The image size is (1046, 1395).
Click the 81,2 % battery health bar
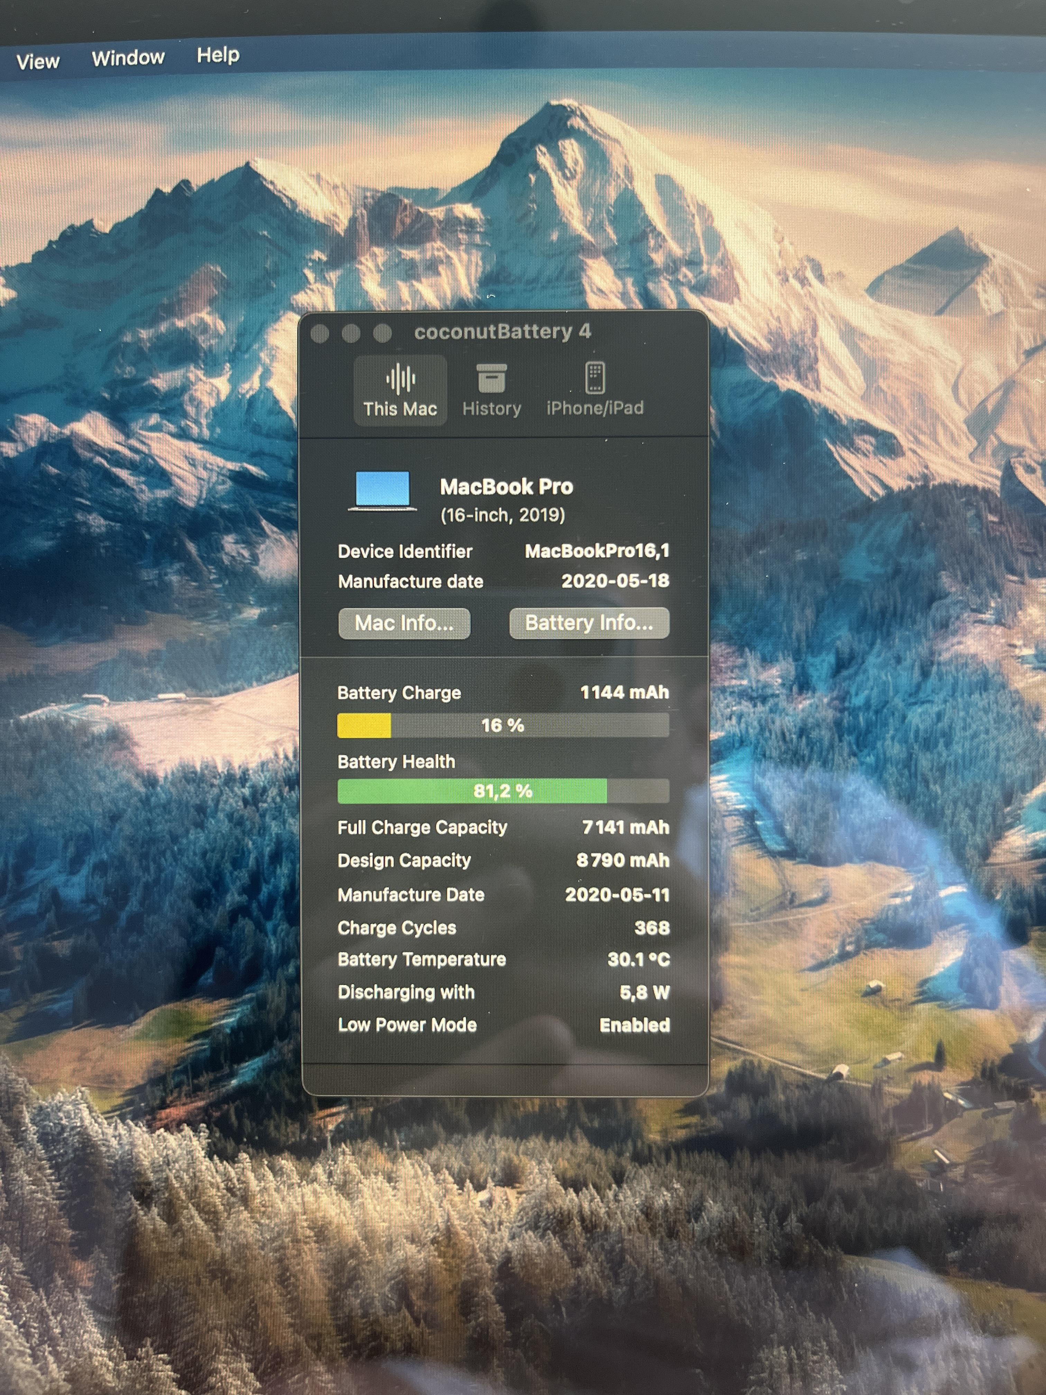point(503,791)
